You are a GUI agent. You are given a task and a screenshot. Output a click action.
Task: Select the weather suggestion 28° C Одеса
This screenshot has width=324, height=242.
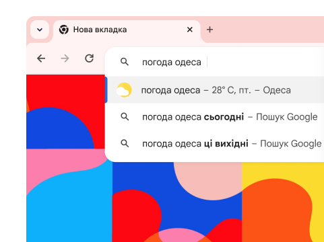[x=214, y=90]
